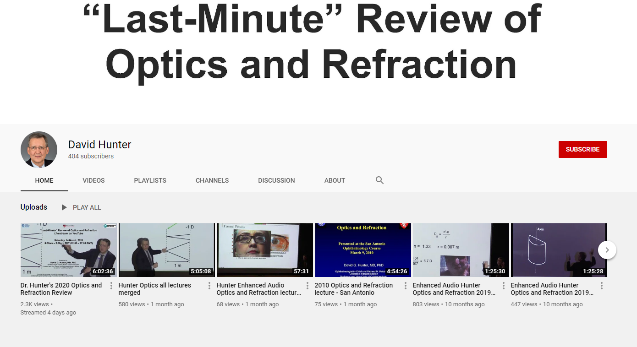The height and width of the screenshot is (347, 637).
Task: Open three-dot menu for 57:31 Enhanced Audio lecture
Action: click(x=308, y=286)
